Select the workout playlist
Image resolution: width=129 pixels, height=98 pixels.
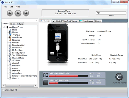click(15, 68)
